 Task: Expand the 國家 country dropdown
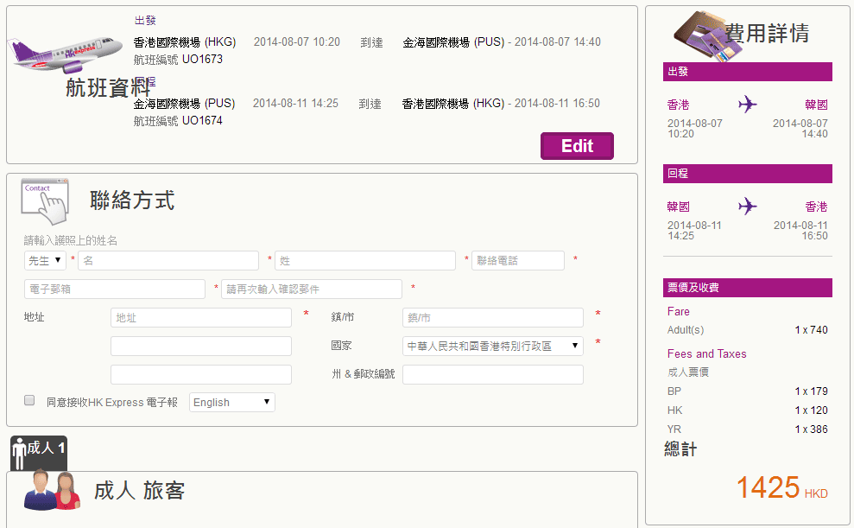(492, 346)
